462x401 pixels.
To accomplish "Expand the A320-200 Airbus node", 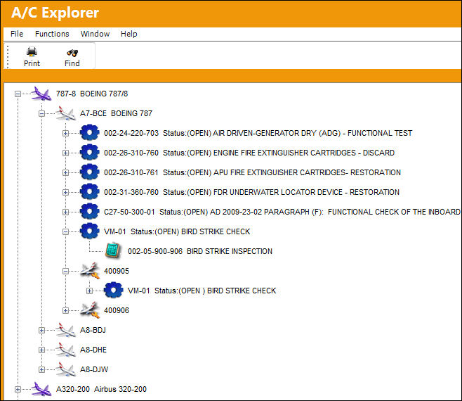I will pos(18,389).
